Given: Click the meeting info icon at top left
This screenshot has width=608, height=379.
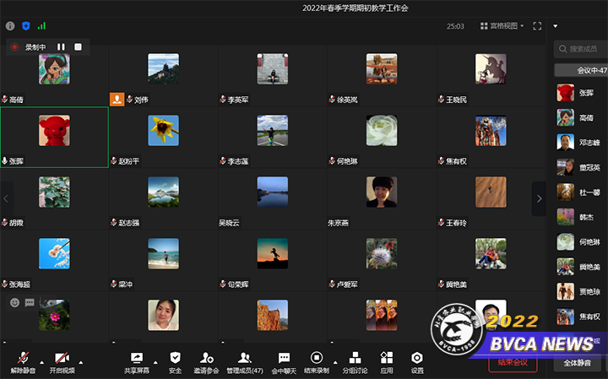Looking at the screenshot, I should [10, 26].
